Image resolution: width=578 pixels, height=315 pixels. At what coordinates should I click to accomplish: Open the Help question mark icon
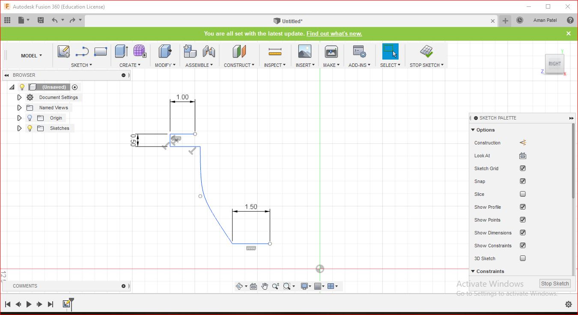point(570,20)
